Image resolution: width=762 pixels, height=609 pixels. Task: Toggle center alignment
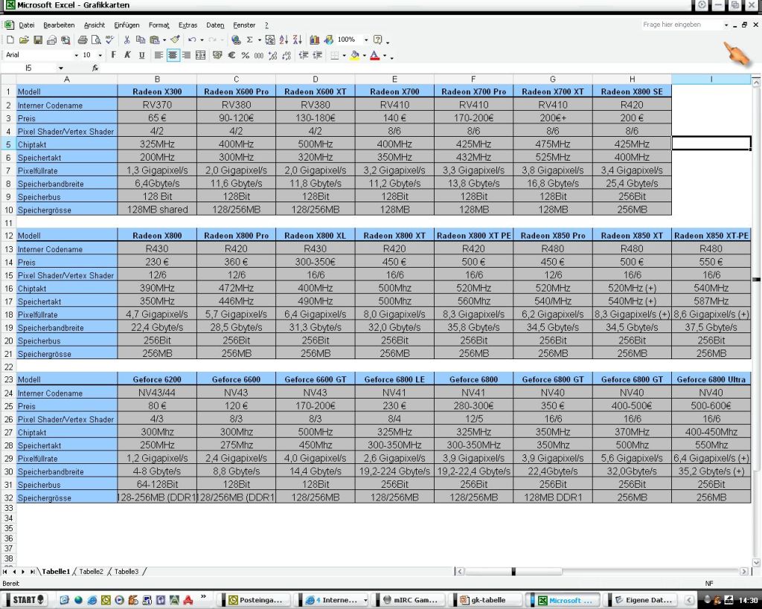(173, 55)
